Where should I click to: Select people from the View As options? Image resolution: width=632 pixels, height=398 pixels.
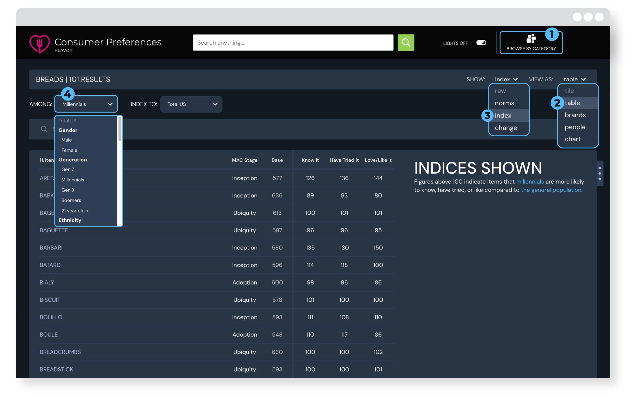(x=574, y=127)
